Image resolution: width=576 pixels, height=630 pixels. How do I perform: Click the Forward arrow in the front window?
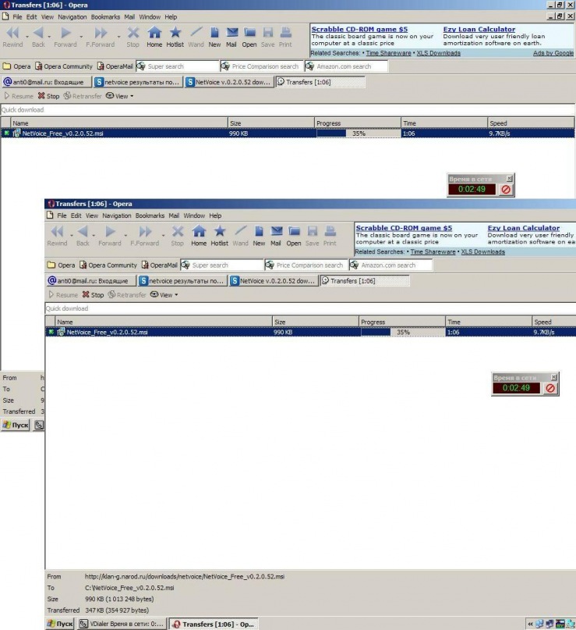[111, 231]
